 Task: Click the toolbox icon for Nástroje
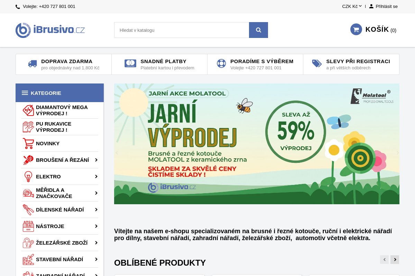28,226
